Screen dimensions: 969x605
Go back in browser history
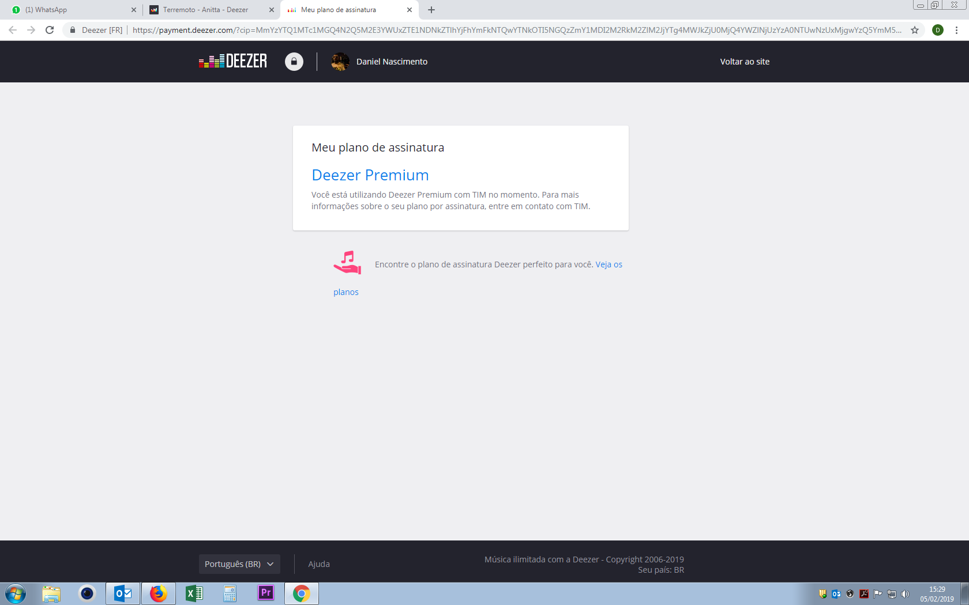13,30
